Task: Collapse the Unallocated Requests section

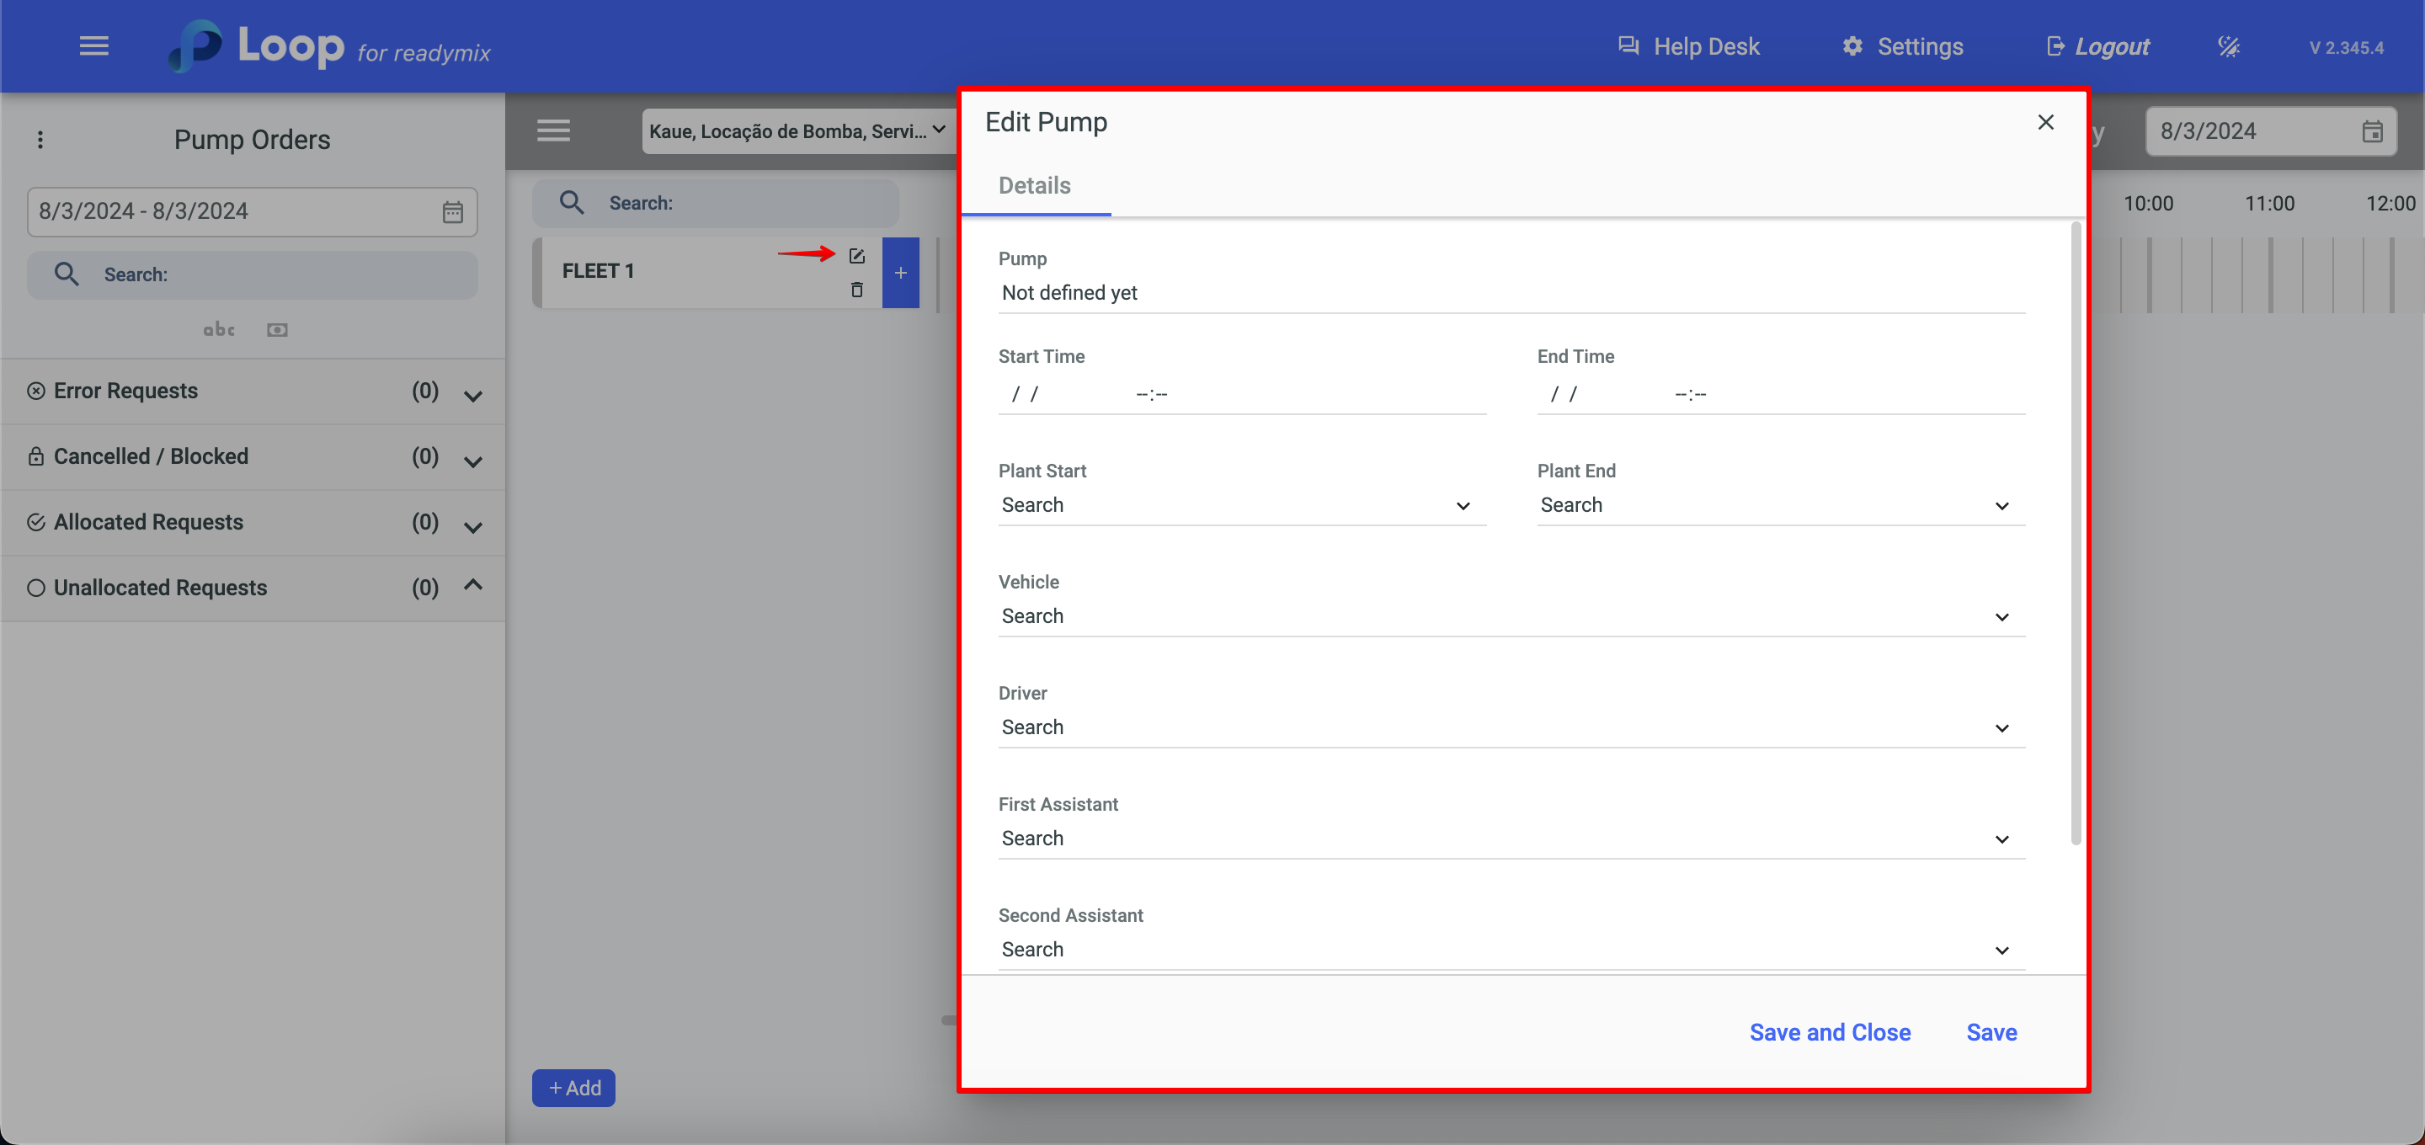Action: [x=473, y=586]
